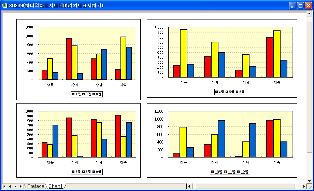314x191 pixels.
Task: Maximize the workbook window
Action: (x=300, y=5)
